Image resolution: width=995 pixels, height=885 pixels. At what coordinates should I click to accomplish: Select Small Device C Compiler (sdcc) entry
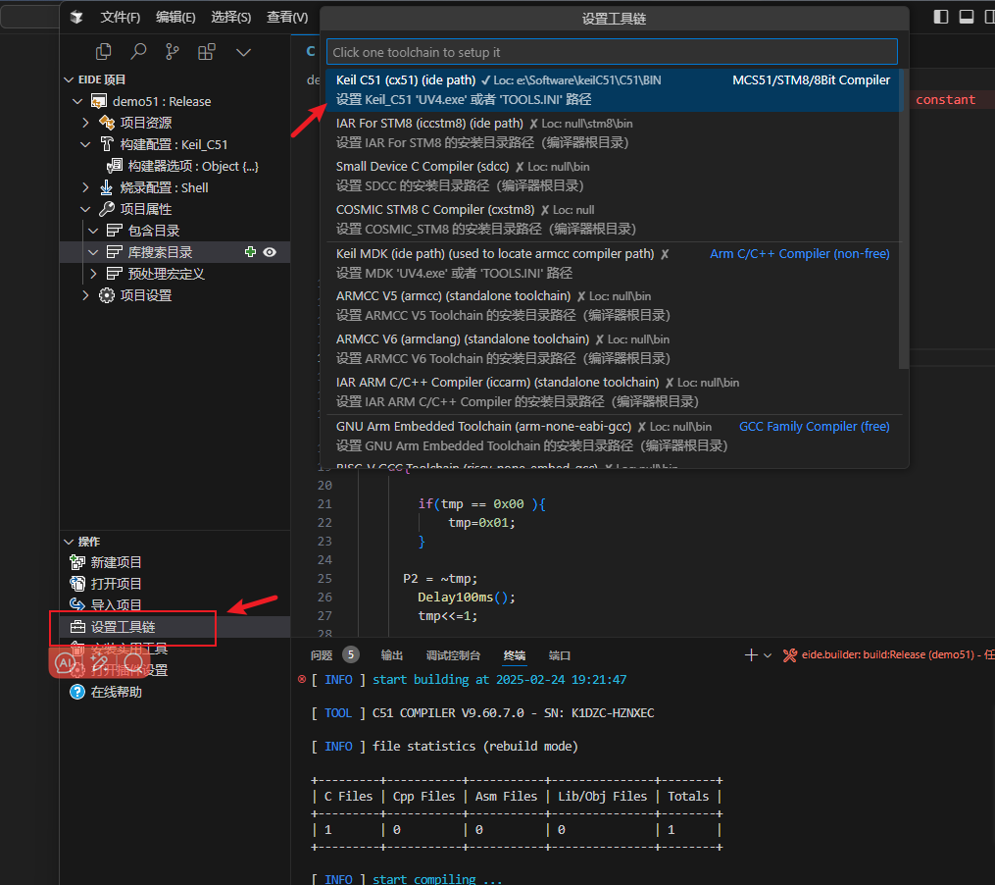click(x=613, y=176)
